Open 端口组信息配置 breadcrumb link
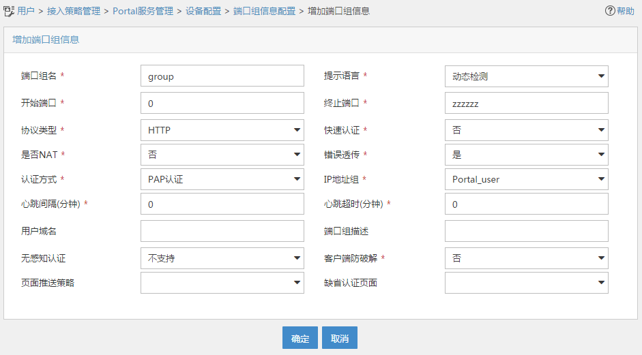The height and width of the screenshot is (355, 642). [x=264, y=11]
